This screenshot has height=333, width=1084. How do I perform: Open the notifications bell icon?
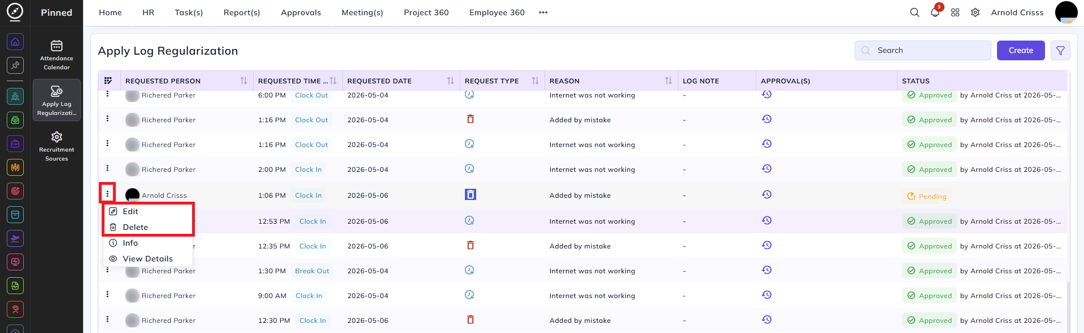[x=935, y=12]
